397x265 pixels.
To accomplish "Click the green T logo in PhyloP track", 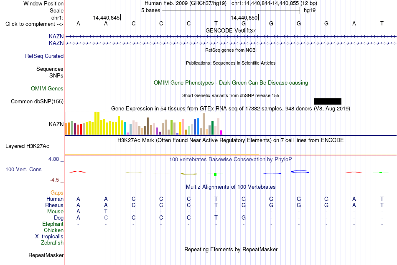I will (215, 174).
